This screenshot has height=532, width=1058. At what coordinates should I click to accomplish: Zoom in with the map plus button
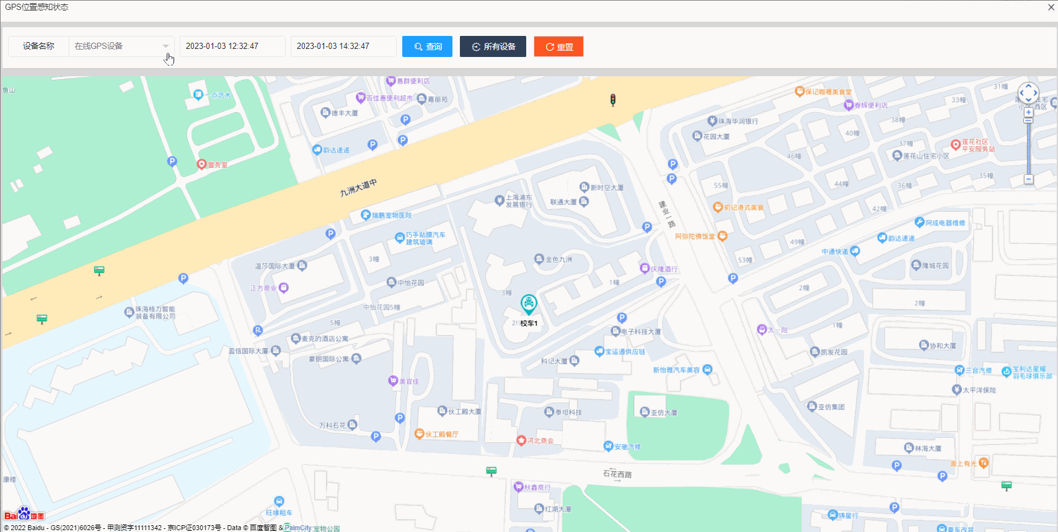click(1028, 112)
